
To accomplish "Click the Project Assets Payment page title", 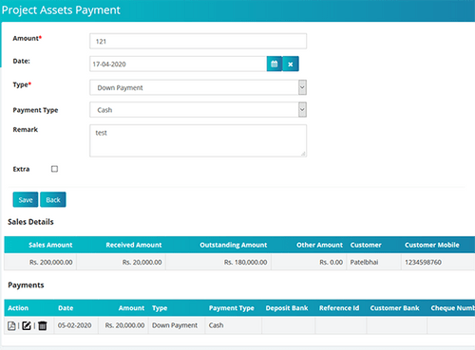I will [61, 10].
